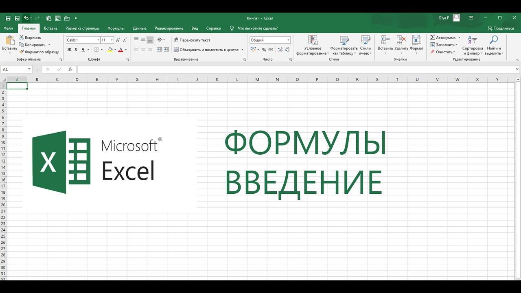Switch to Разметка страницы tab
The width and height of the screenshot is (521, 293).
82,28
